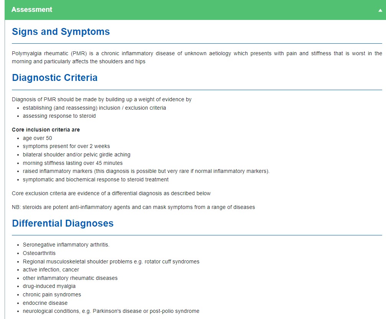Click the 'endocrine disease' list item

[45, 303]
